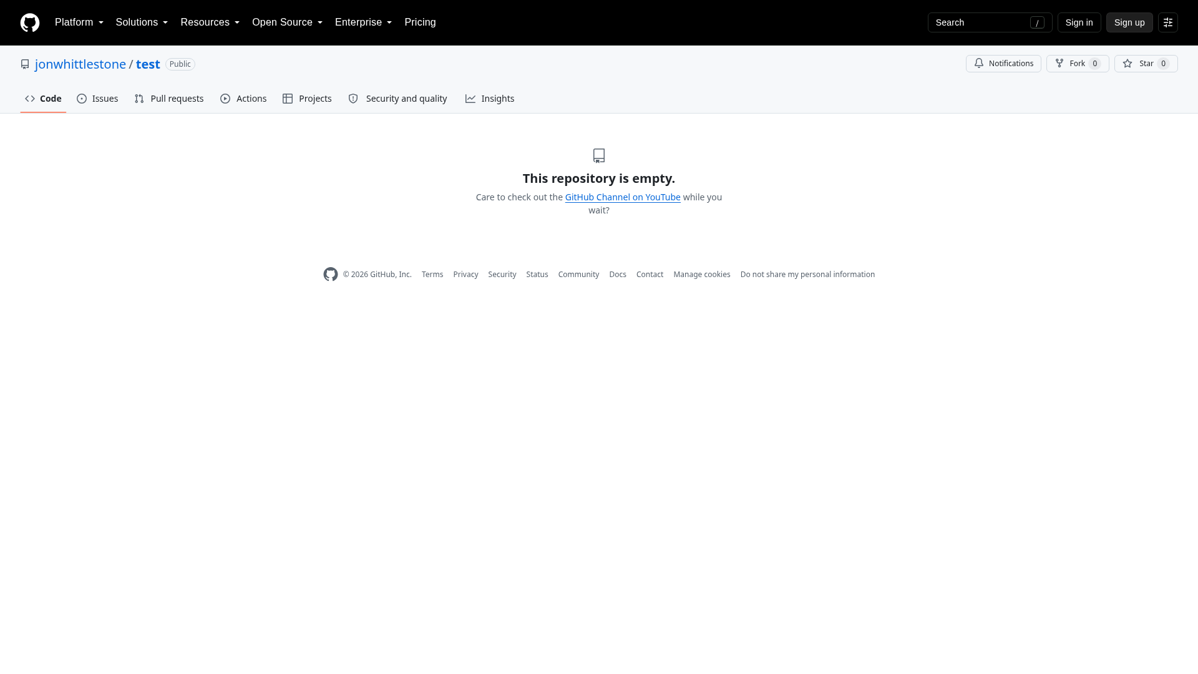Screen dimensions: 1198x674
Task: Open the Terms footer link
Action: pos(432,275)
